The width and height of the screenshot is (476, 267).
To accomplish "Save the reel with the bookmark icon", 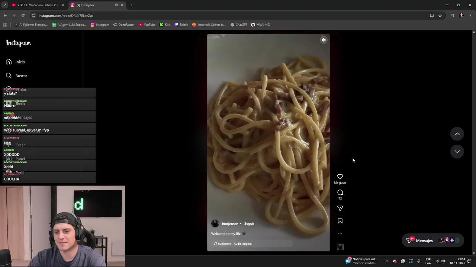I will (340, 221).
